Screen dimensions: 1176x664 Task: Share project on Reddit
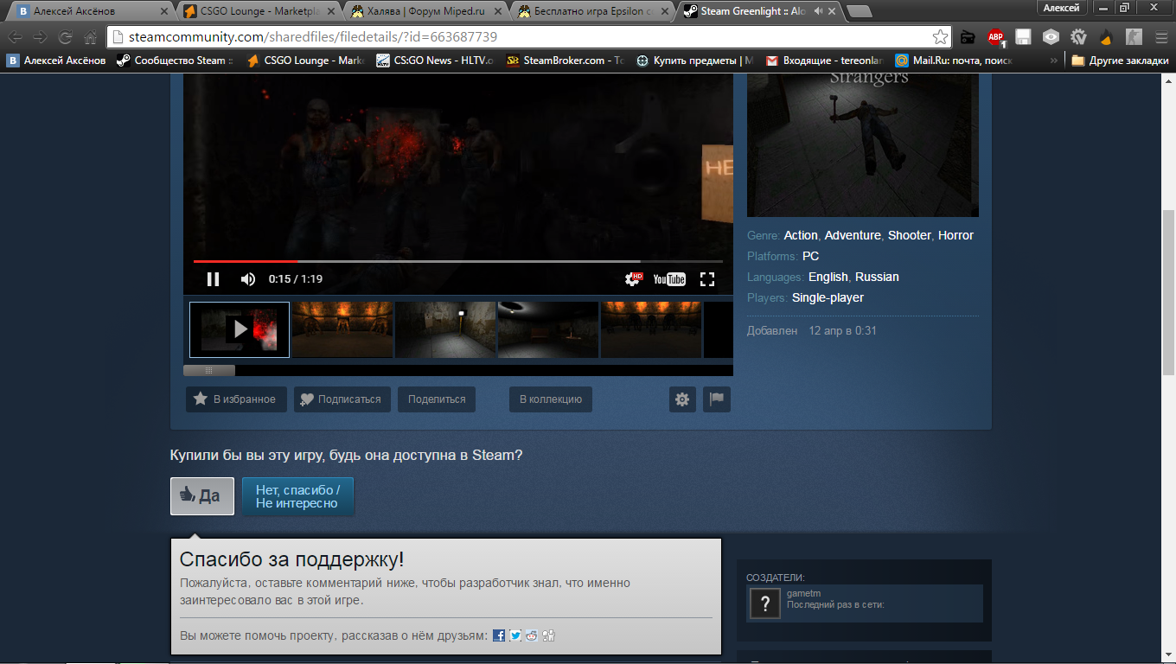[x=532, y=635]
